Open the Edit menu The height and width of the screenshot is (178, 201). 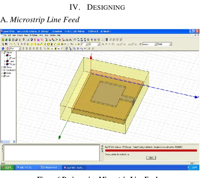coord(9,35)
